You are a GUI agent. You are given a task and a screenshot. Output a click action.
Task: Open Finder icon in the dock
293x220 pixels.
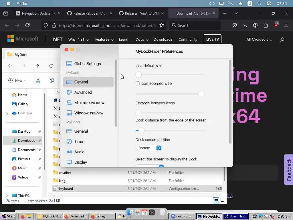[x=130, y=213]
